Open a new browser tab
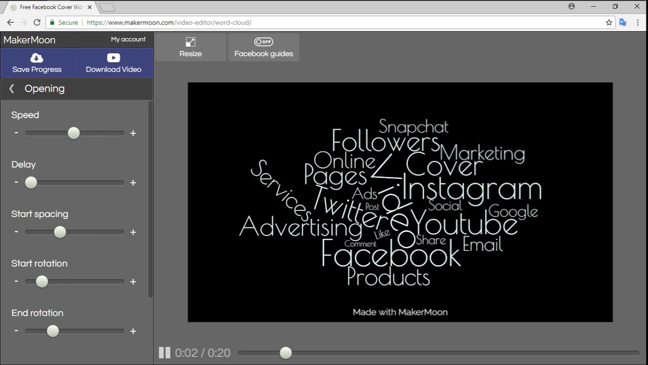 tap(107, 8)
